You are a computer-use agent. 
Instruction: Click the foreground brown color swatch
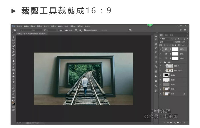coord(13,103)
